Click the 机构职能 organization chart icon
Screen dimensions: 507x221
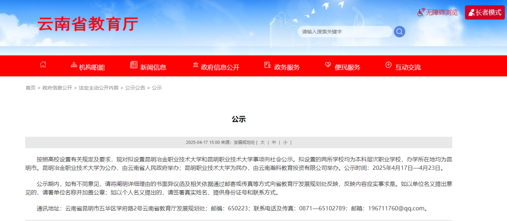74,65
